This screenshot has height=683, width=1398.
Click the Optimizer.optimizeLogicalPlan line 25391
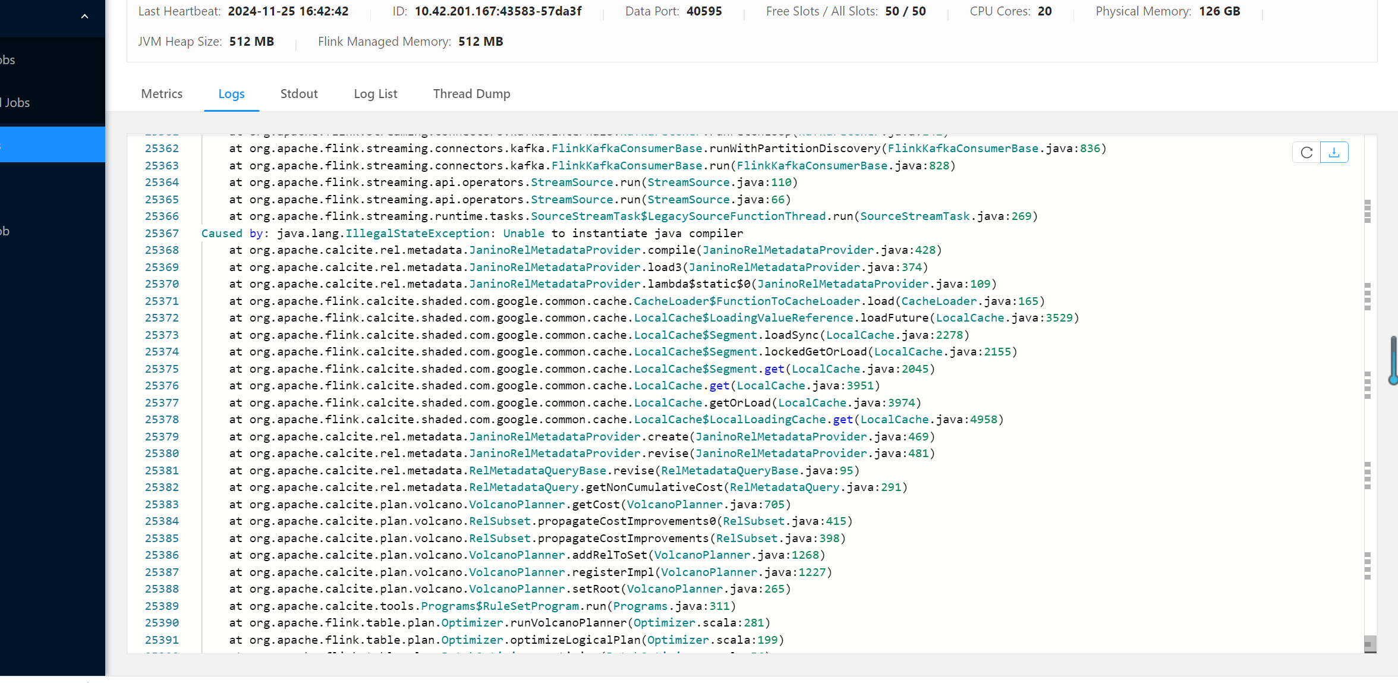click(506, 640)
